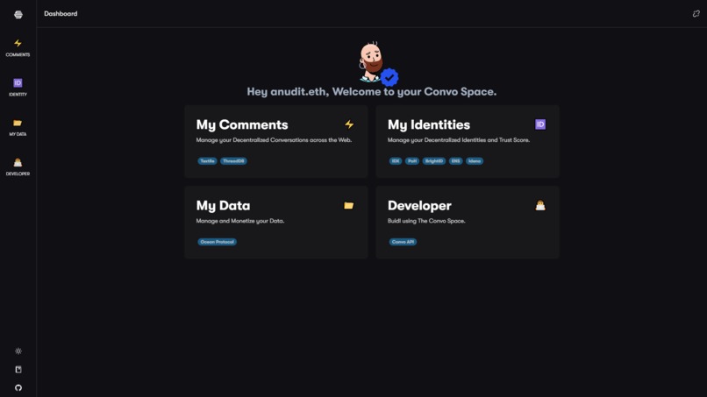This screenshot has width=707, height=397.
Task: Click the blue verified checkmark badge
Action: (389, 77)
